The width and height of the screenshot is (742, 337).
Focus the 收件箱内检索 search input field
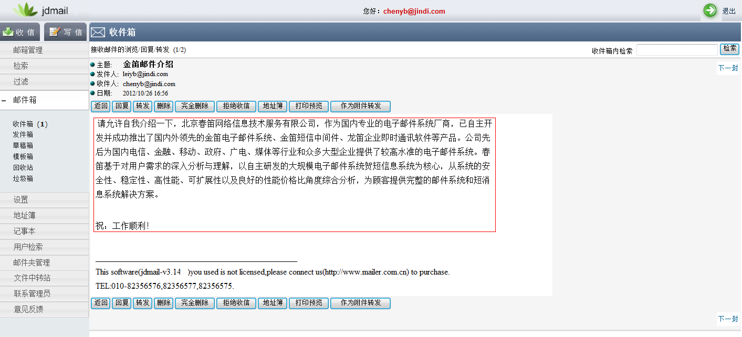pos(677,50)
